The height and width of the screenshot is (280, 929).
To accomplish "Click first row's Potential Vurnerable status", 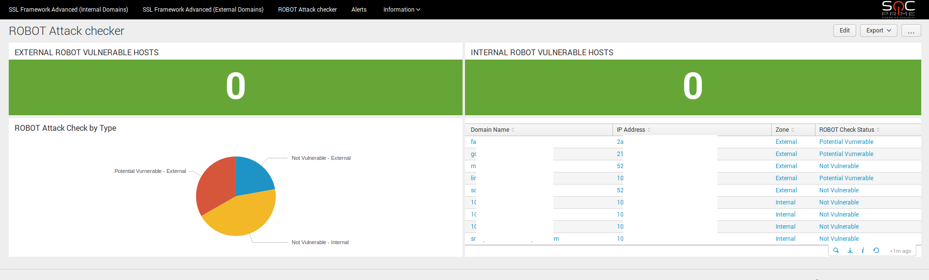I will pyautogui.click(x=846, y=142).
